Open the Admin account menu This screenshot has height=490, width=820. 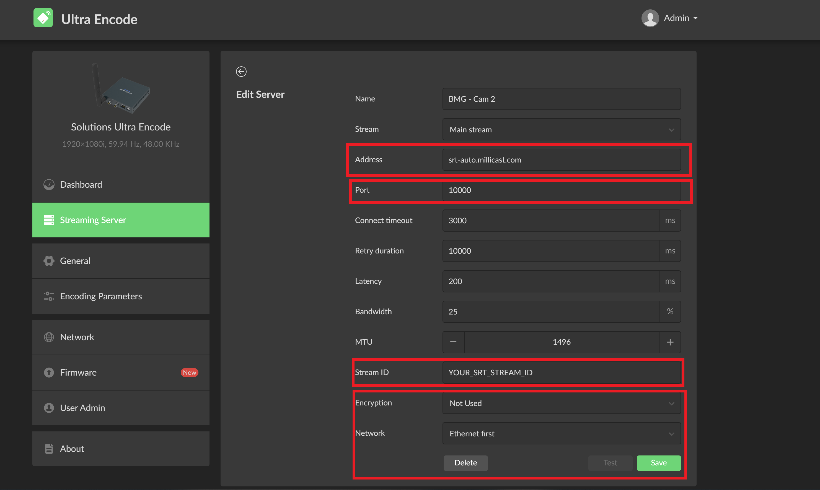tap(681, 18)
